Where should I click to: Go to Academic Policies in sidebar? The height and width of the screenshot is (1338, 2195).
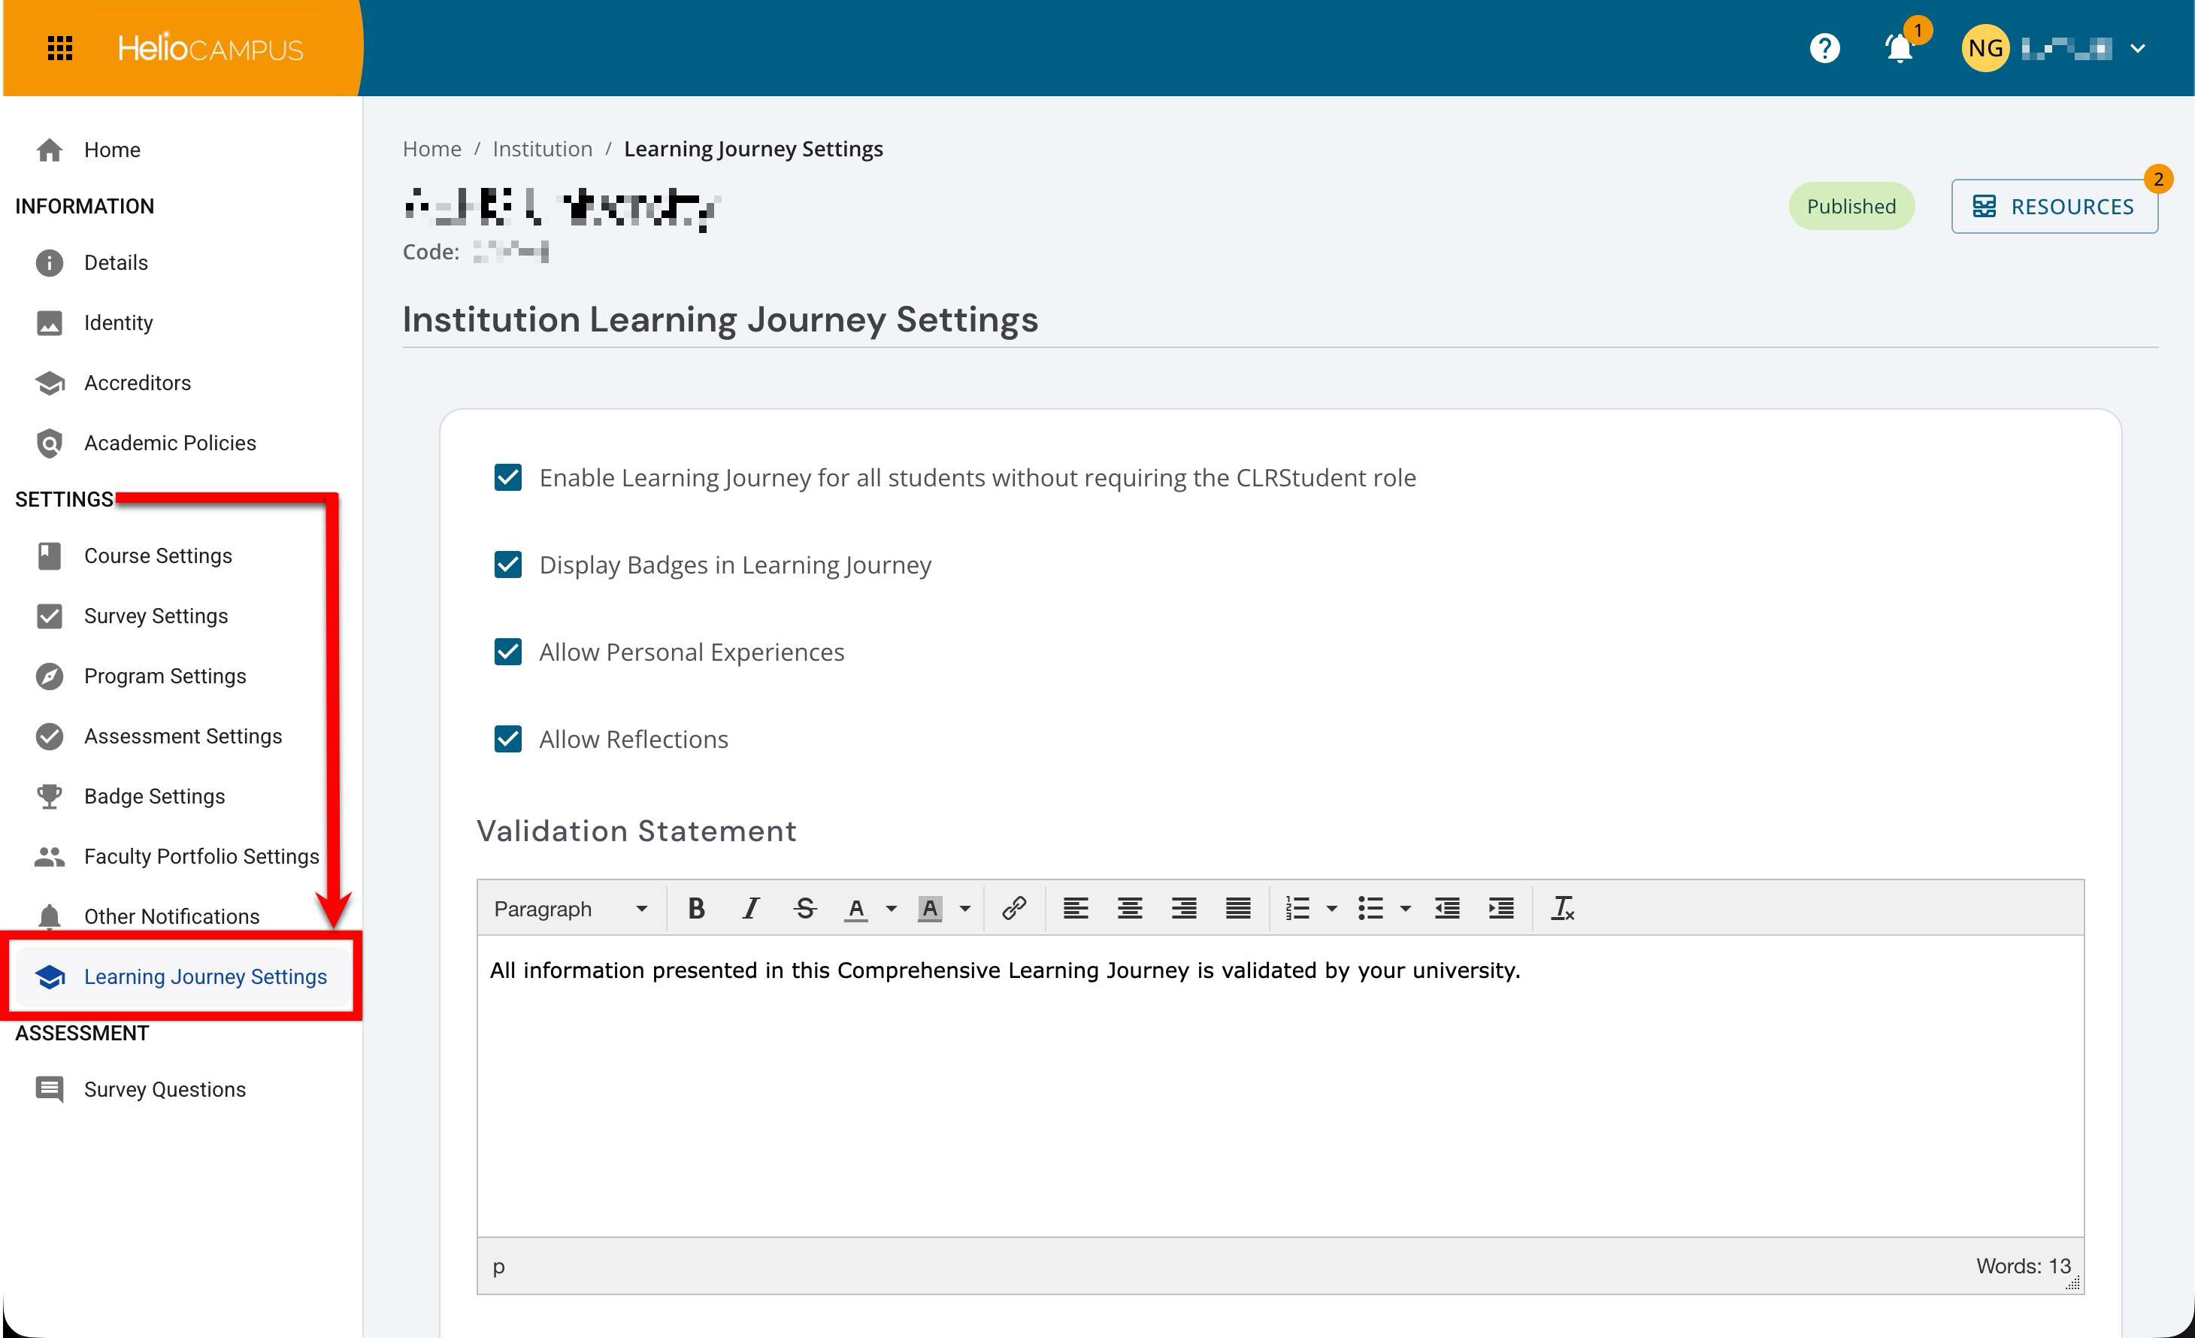(169, 443)
